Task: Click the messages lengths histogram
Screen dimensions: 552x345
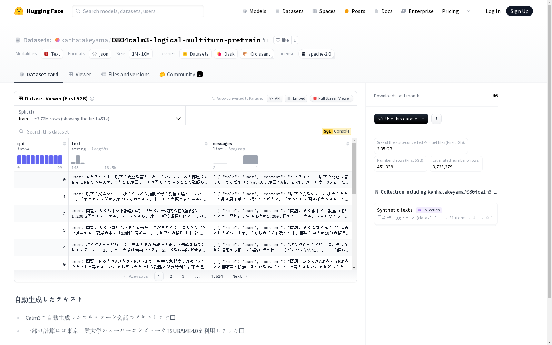Action: point(235,160)
